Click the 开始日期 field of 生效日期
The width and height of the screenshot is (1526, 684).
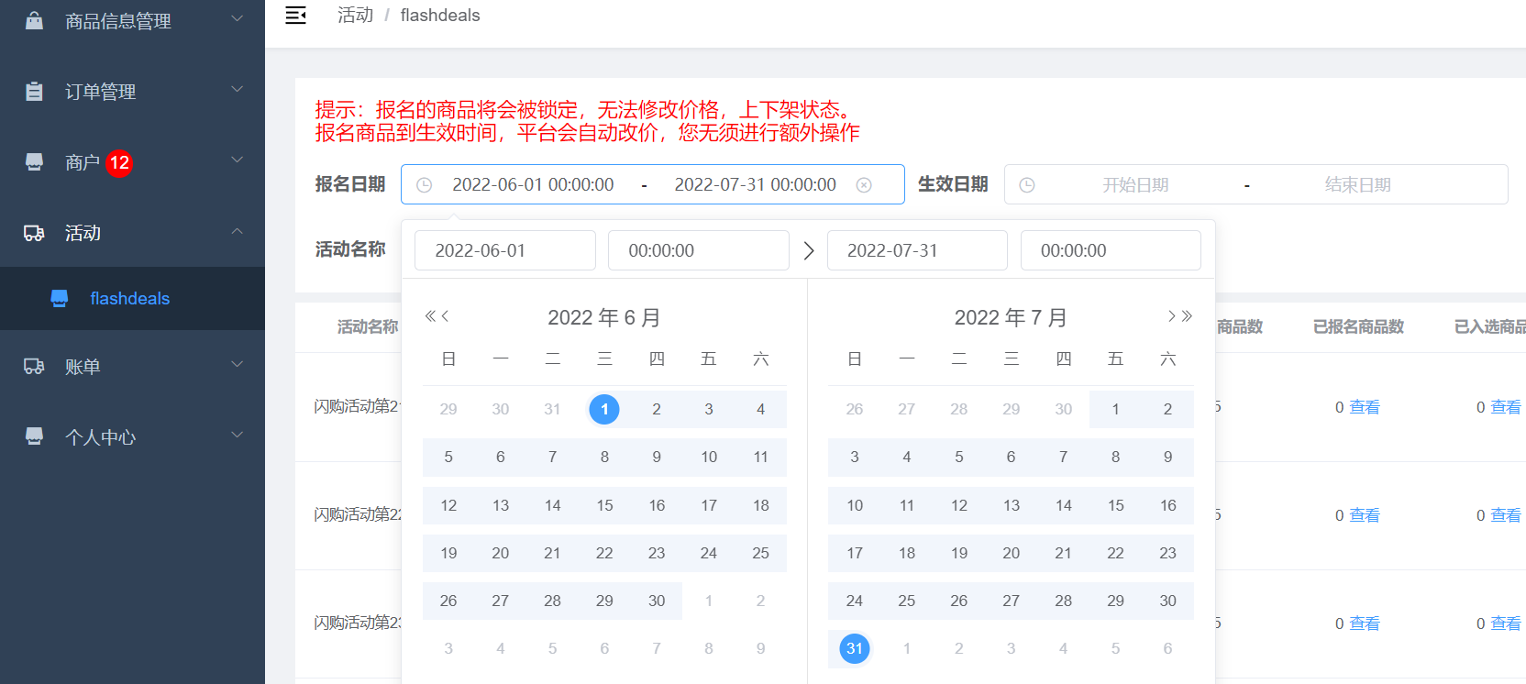pos(1135,185)
